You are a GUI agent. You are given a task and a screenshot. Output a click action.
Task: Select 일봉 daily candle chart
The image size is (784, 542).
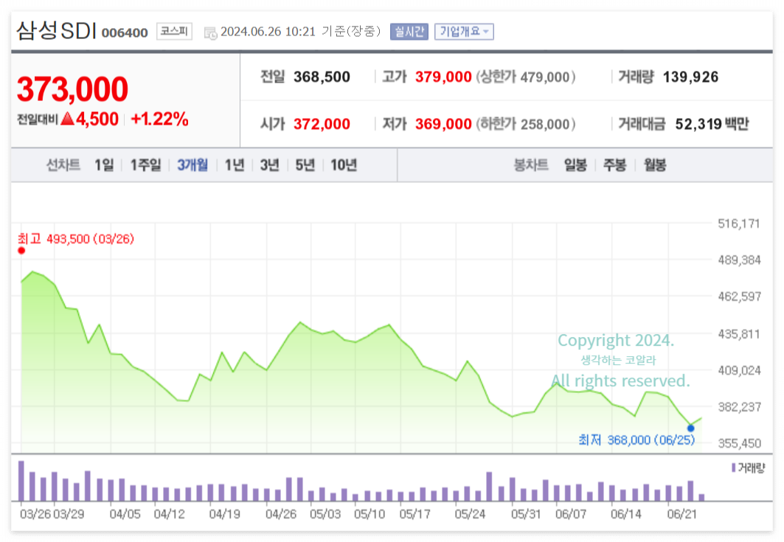click(x=576, y=165)
